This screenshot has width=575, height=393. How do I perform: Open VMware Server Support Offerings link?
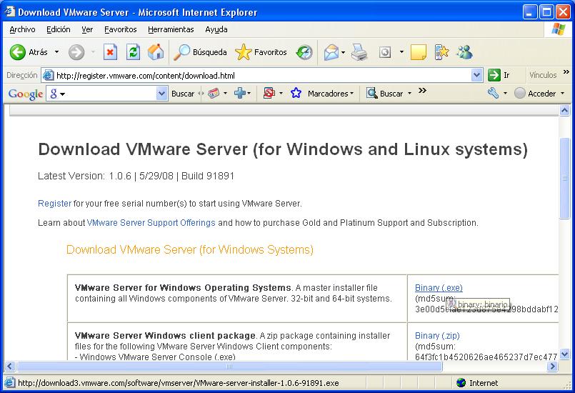click(151, 223)
